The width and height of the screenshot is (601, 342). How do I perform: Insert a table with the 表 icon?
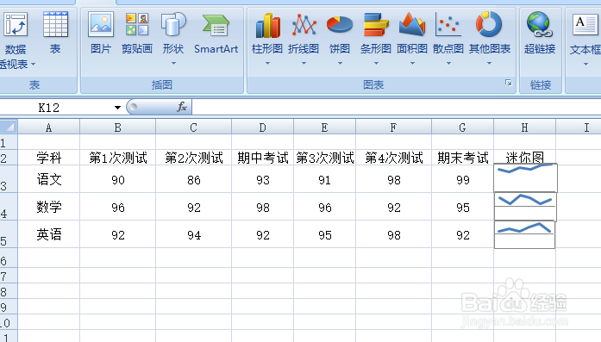pyautogui.click(x=55, y=34)
